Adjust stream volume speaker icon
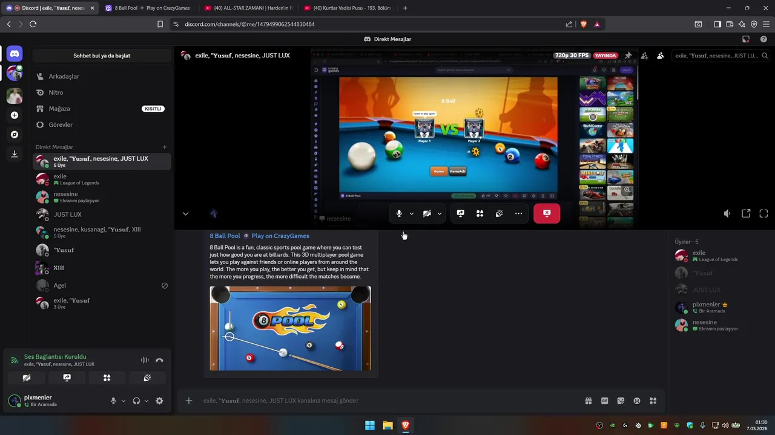The height and width of the screenshot is (435, 775). coord(727,213)
